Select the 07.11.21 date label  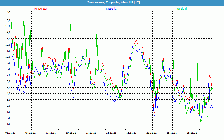coord(51,133)
